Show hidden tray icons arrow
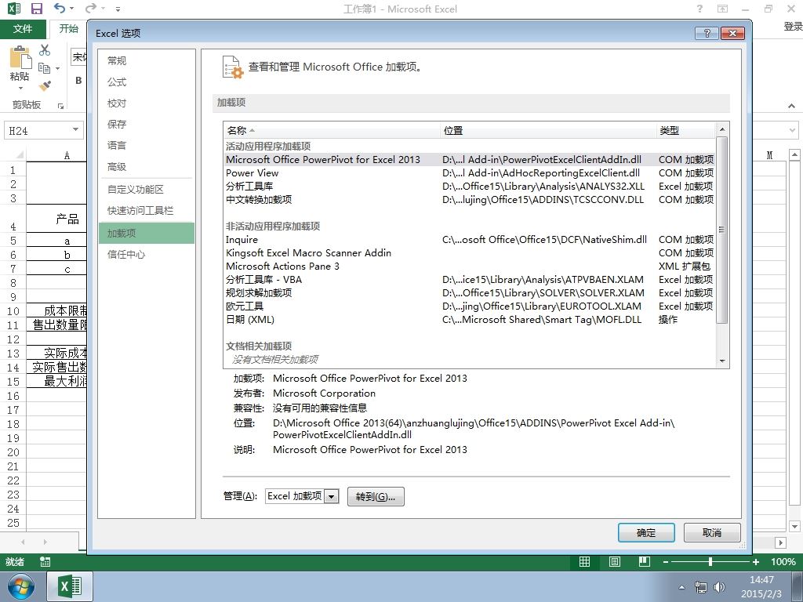Viewport: 803px width, 602px height. click(681, 587)
